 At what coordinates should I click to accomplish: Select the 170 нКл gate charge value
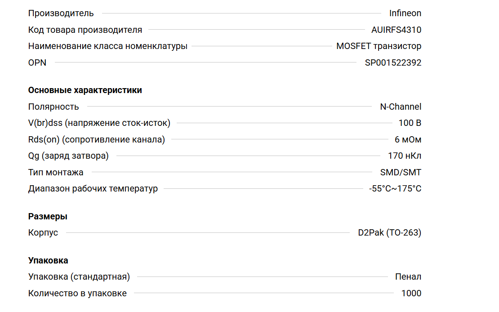click(404, 156)
